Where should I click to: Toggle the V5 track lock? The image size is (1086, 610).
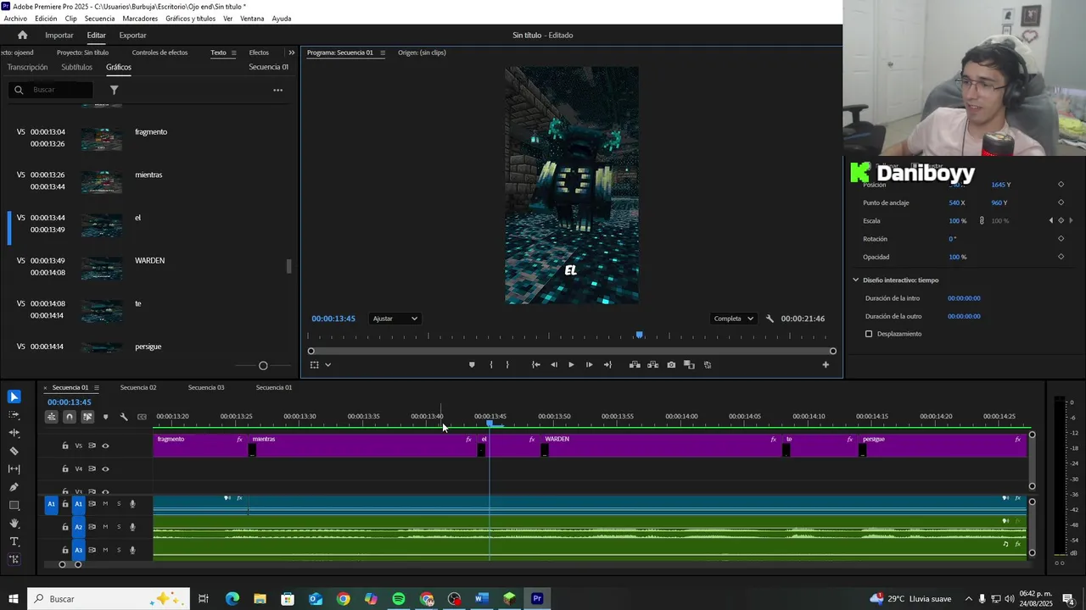[x=64, y=446]
